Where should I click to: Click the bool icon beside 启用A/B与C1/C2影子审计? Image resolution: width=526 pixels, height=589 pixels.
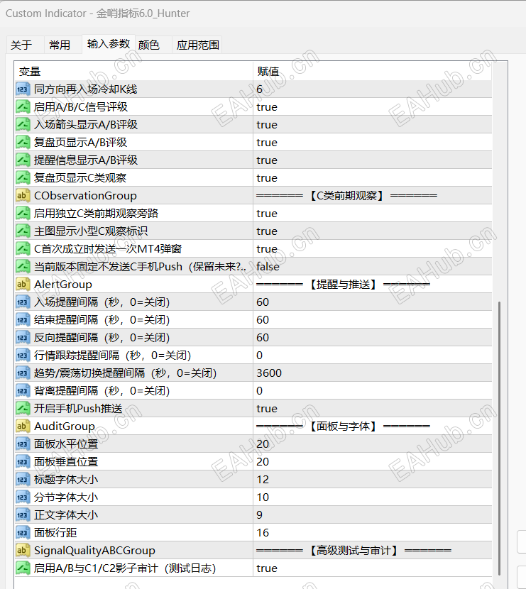[x=23, y=568]
